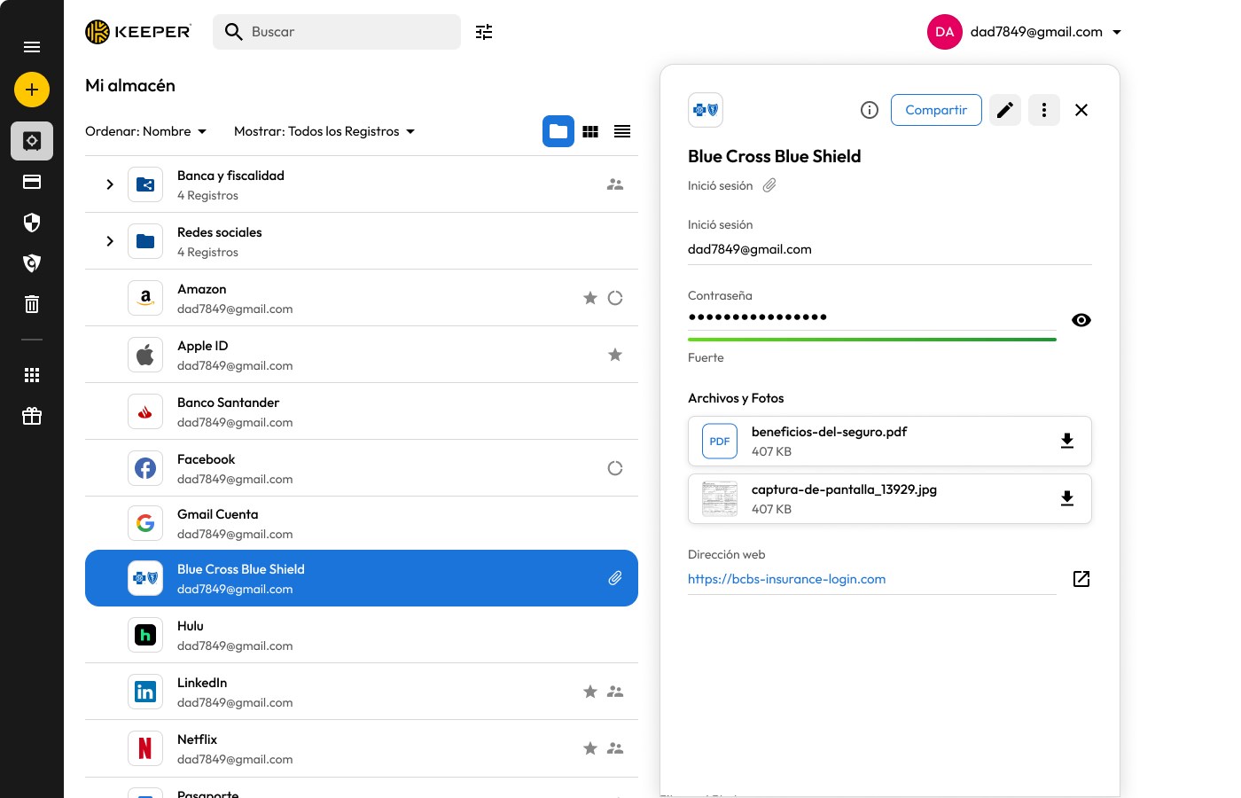The width and height of the screenshot is (1241, 798).
Task: Click the Keeper logo
Action: point(138,32)
